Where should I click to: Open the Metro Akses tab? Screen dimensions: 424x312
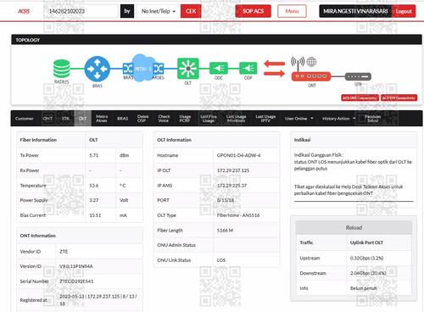[102, 119]
